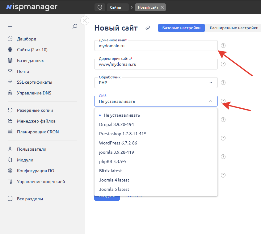
Task: Select Joomla 5 latest option
Action: click(156, 189)
